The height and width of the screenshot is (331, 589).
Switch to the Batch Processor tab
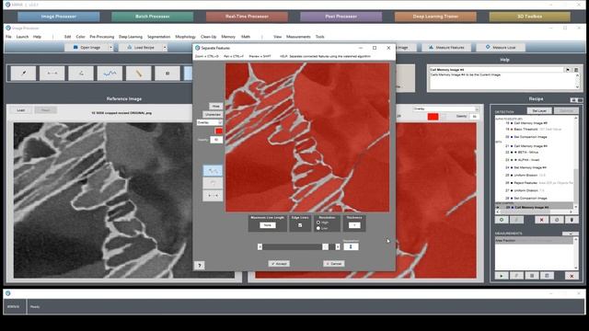[153, 17]
